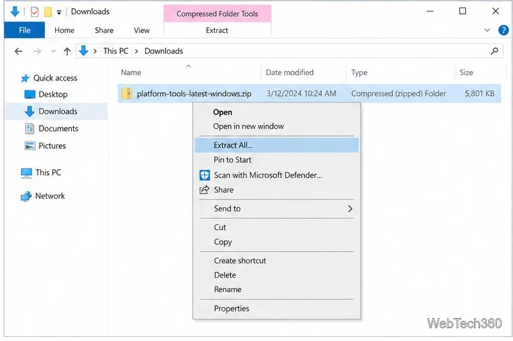Switch to the Share ribbon tab
The height and width of the screenshot is (341, 513).
pyautogui.click(x=104, y=30)
